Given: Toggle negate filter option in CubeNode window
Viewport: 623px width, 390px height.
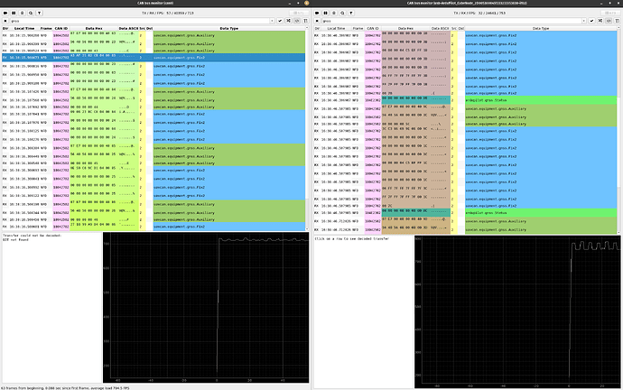Looking at the screenshot, I should pos(600,21).
